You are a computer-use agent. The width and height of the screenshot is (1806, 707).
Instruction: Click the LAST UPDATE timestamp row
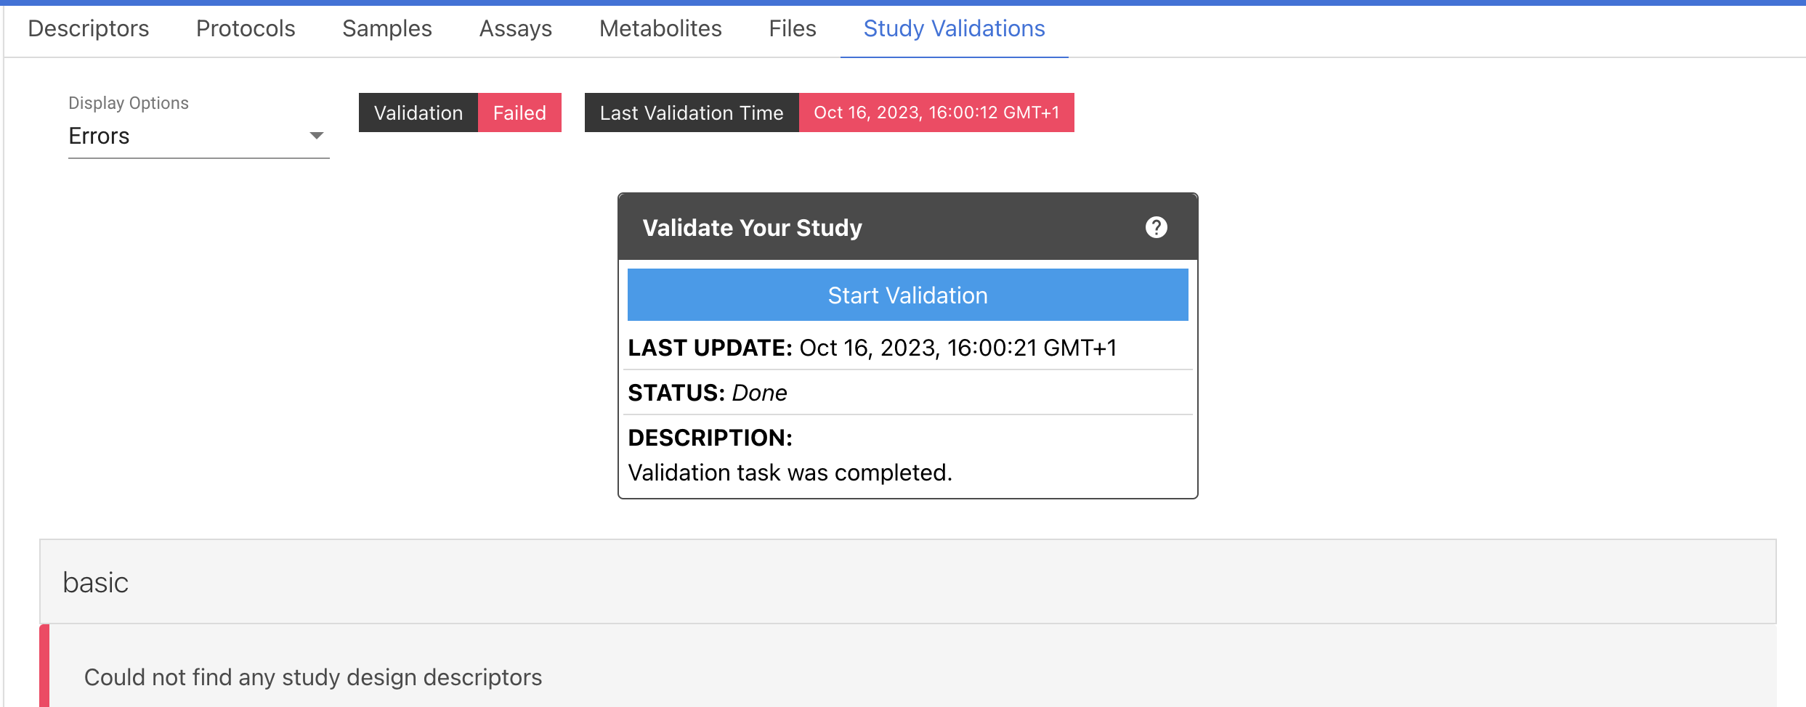pos(907,348)
